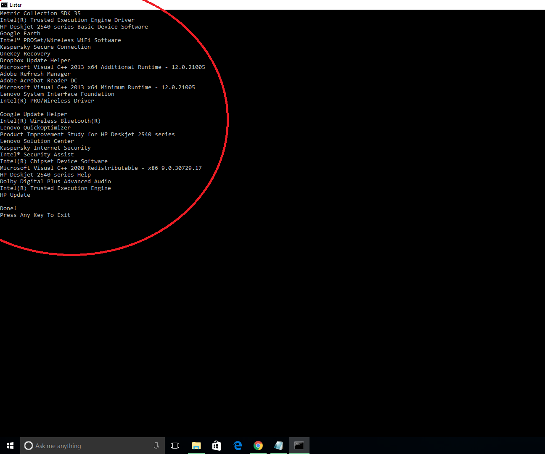
Task: Click the 'Lister' window title text
Action: 16,5
